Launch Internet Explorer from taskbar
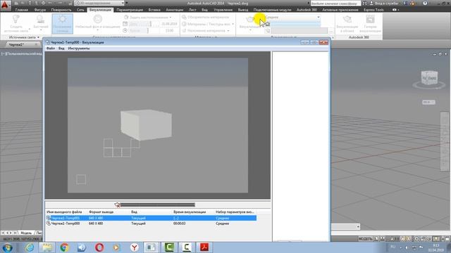 [x=30, y=247]
